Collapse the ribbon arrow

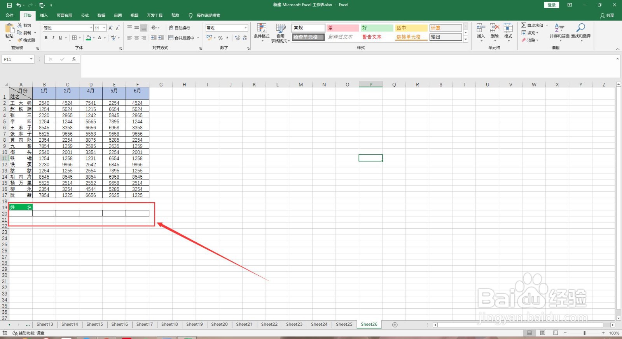point(617,49)
